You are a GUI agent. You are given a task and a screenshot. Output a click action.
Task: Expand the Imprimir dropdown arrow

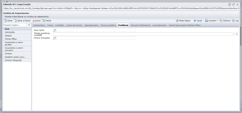[x=217, y=21]
